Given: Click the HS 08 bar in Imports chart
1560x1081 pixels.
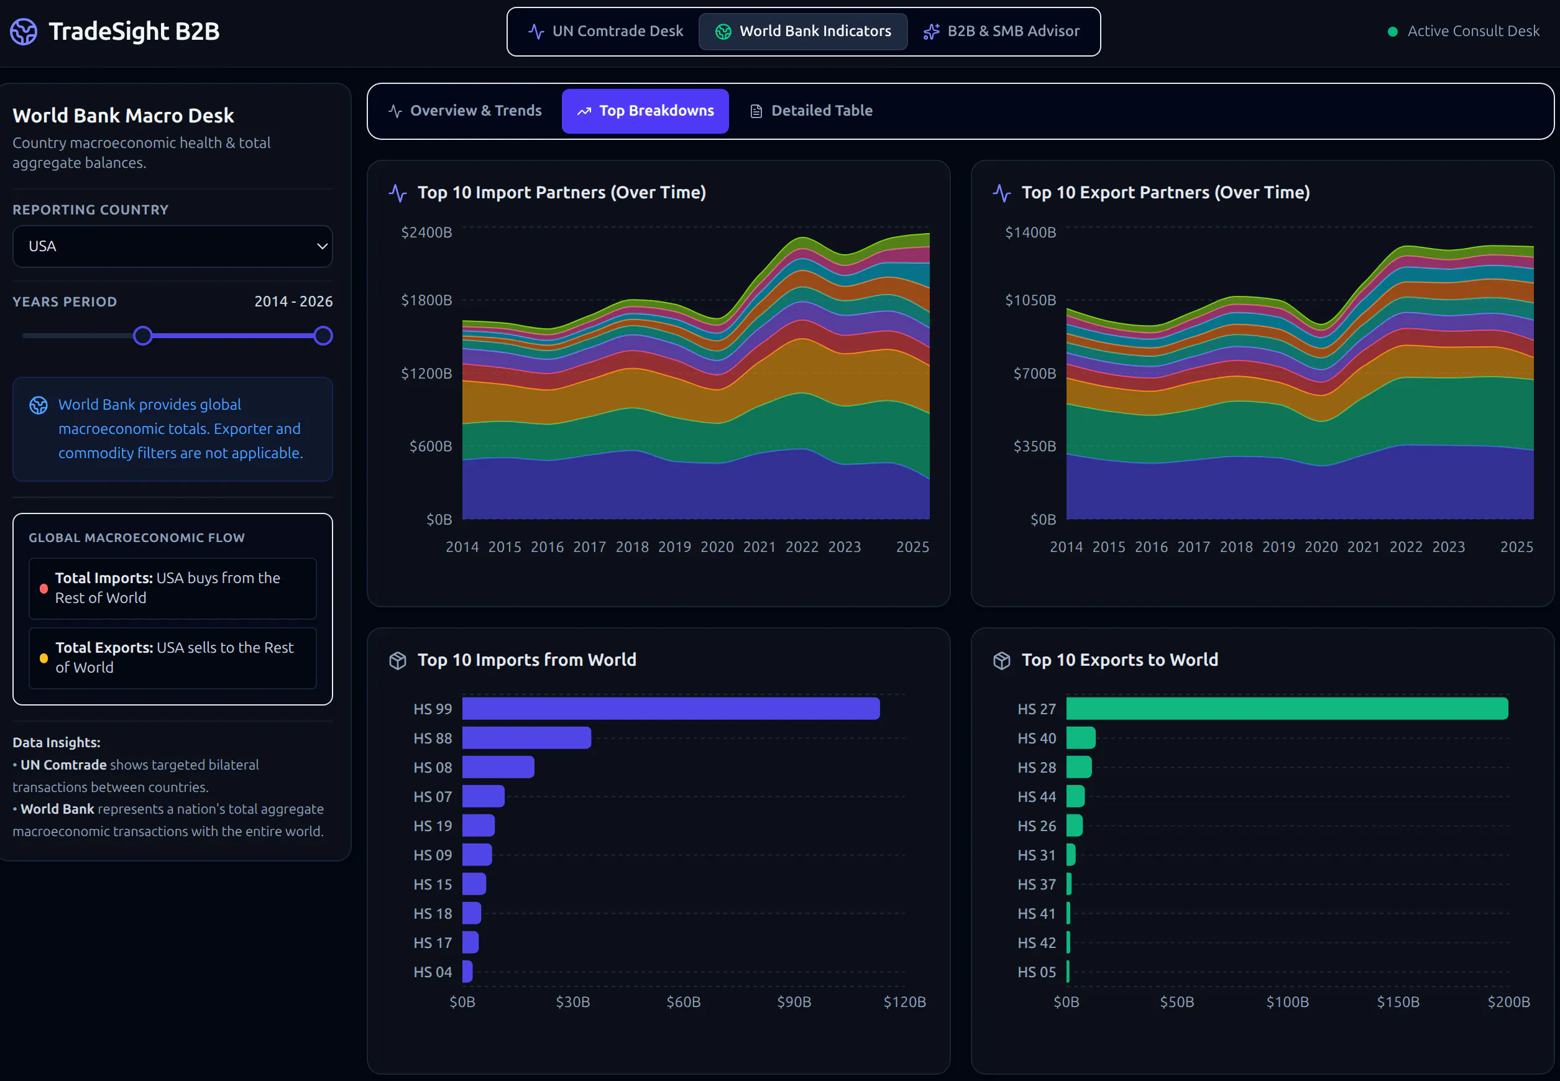Looking at the screenshot, I should [x=498, y=768].
